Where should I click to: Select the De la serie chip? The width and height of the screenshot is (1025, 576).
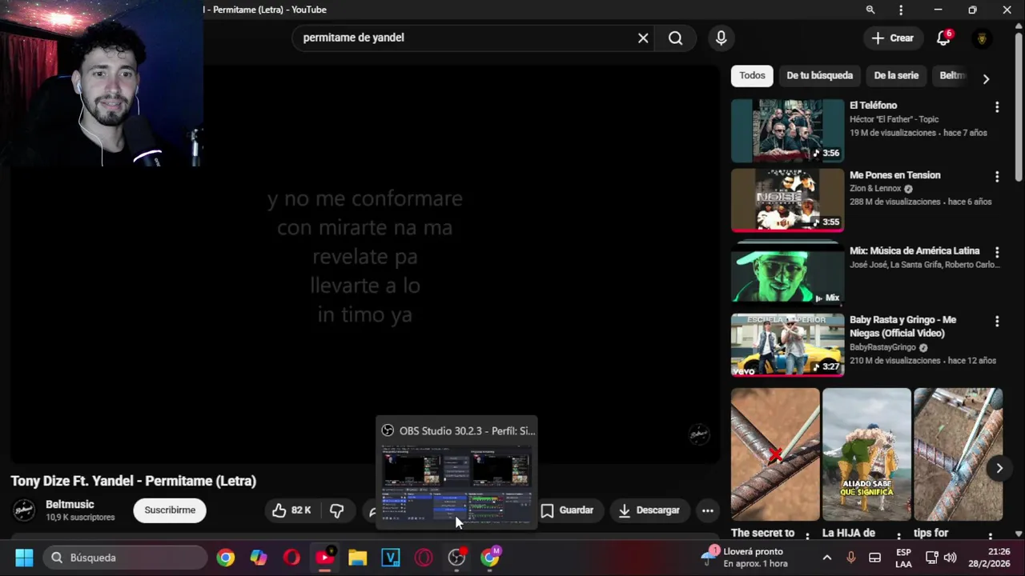tap(896, 75)
